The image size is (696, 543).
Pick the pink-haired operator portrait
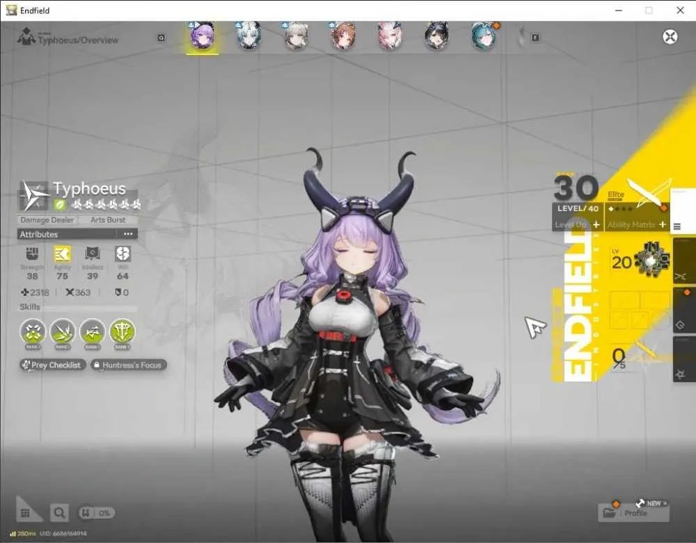(390, 36)
